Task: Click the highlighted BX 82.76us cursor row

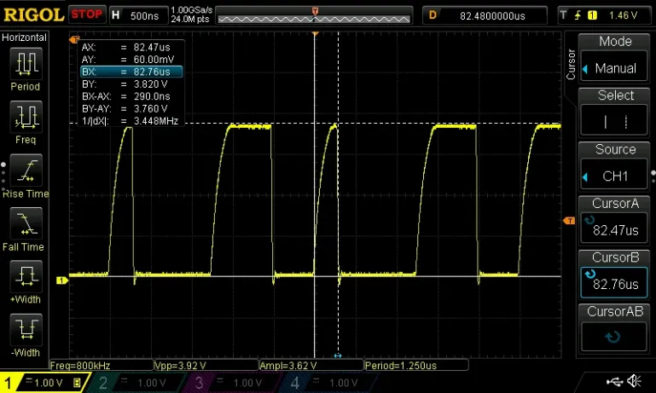Action: [131, 72]
